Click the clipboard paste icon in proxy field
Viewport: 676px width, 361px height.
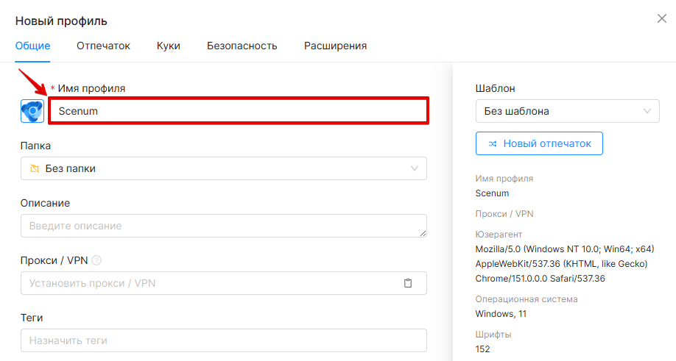(408, 283)
